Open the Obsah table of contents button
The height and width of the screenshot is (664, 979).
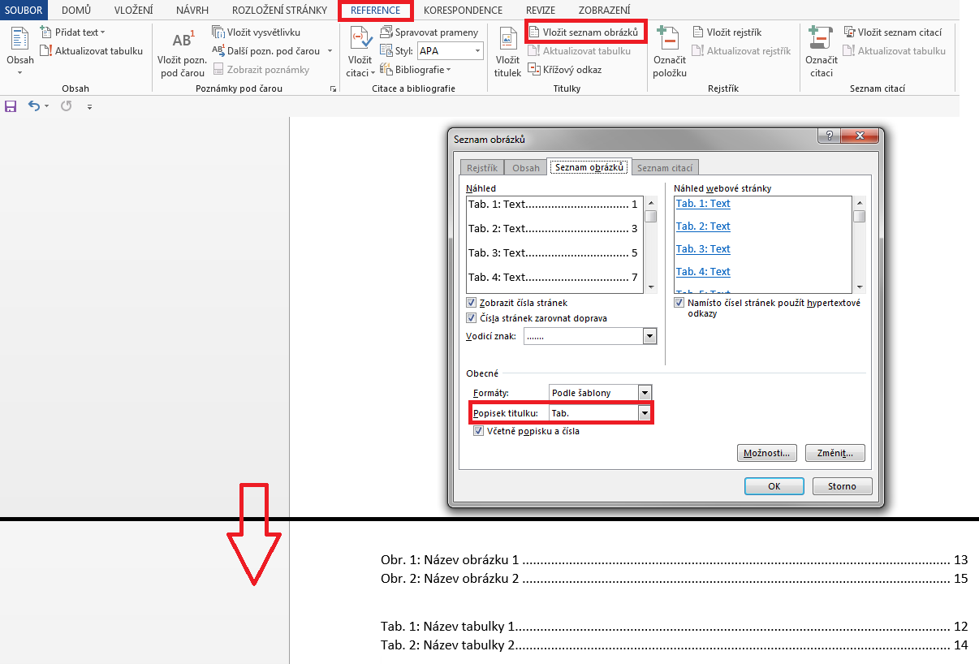[19, 51]
